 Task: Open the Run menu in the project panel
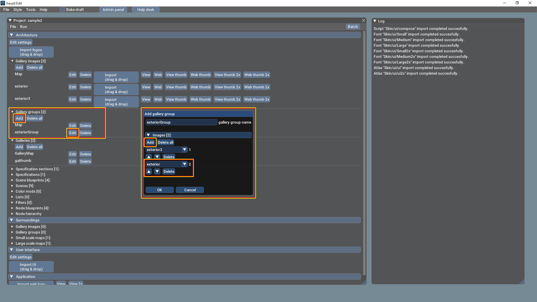pyautogui.click(x=23, y=27)
